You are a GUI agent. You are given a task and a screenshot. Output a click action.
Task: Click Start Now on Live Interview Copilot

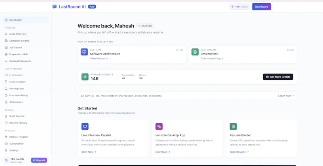click(x=89, y=152)
